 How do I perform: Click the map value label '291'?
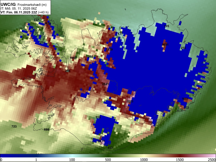tap(42, 42)
